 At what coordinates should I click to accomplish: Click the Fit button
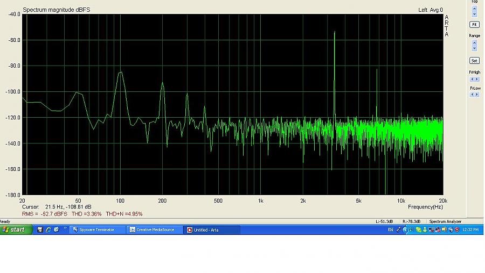click(x=474, y=24)
